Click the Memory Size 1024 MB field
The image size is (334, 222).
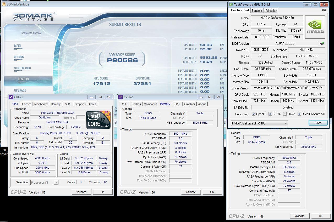[262, 82]
